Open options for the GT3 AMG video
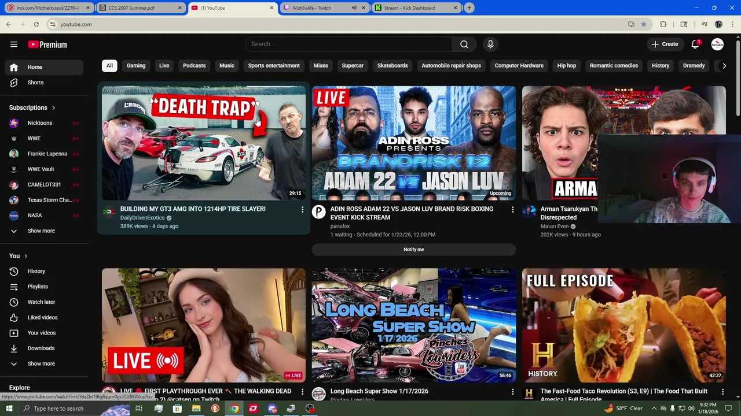The height and width of the screenshot is (416, 741). pyautogui.click(x=302, y=210)
